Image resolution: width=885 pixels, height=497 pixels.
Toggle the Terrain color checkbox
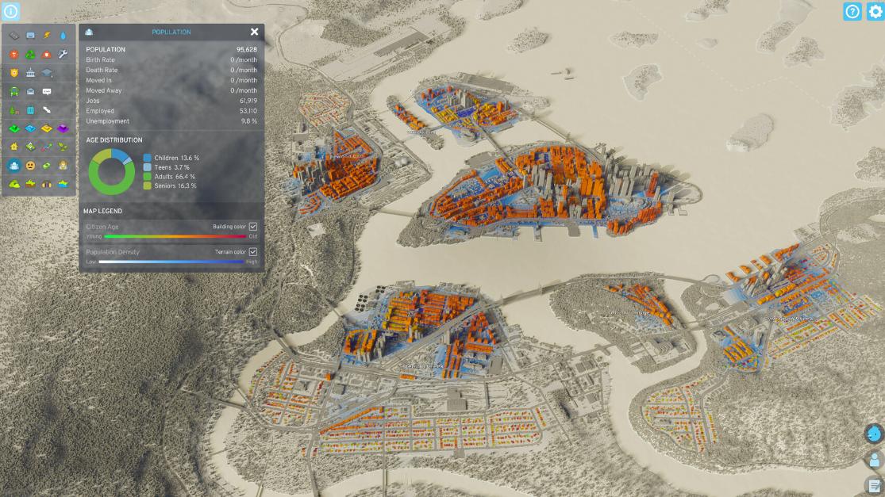253,252
